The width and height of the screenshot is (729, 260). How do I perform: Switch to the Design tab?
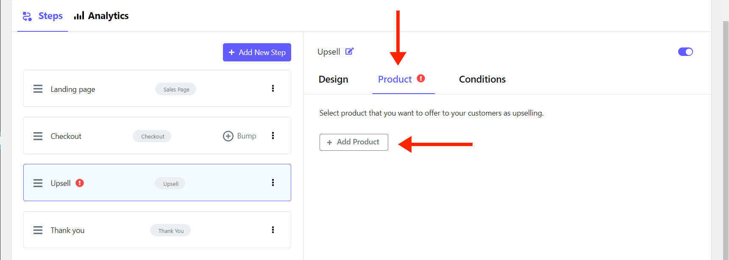tap(333, 79)
